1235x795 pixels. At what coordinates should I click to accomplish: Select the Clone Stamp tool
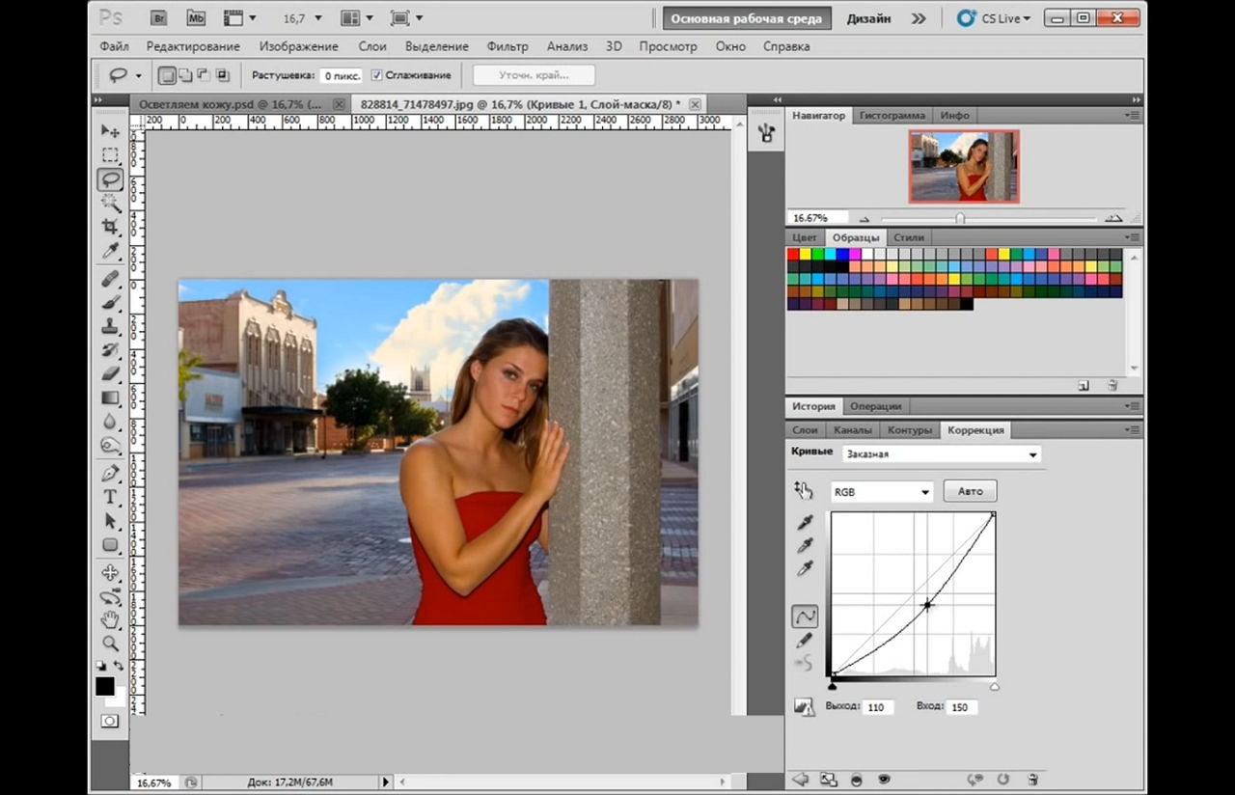[x=110, y=326]
